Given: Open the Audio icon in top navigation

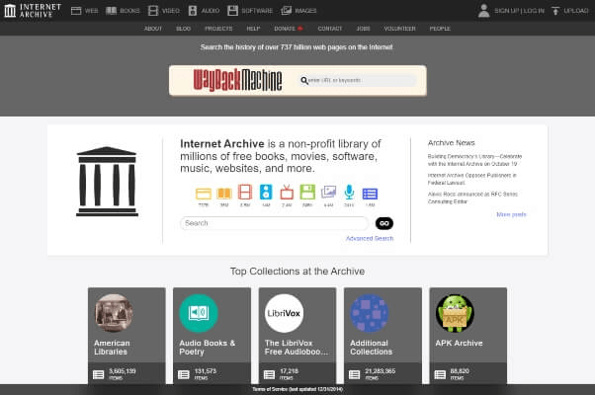Looking at the screenshot, I should pos(193,11).
